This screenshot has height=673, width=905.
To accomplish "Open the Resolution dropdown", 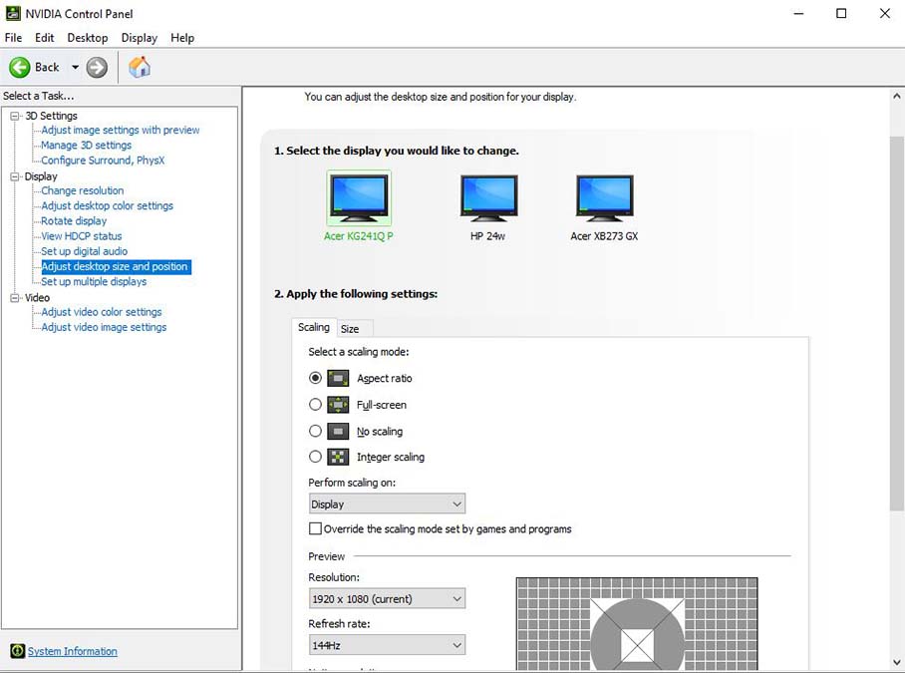I will 387,599.
